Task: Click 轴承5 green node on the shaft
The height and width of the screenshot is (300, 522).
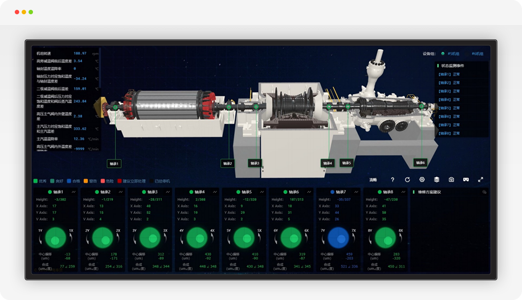Action: [x=348, y=107]
